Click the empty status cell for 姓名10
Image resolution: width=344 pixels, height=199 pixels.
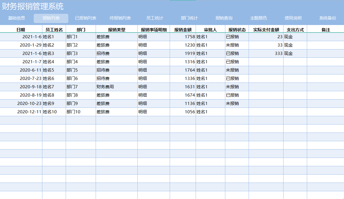click(237, 112)
